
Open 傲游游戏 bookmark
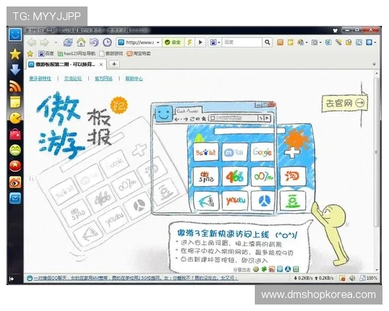(x=111, y=54)
